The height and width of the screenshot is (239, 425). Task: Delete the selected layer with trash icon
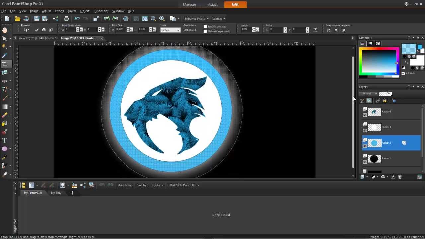click(400, 177)
